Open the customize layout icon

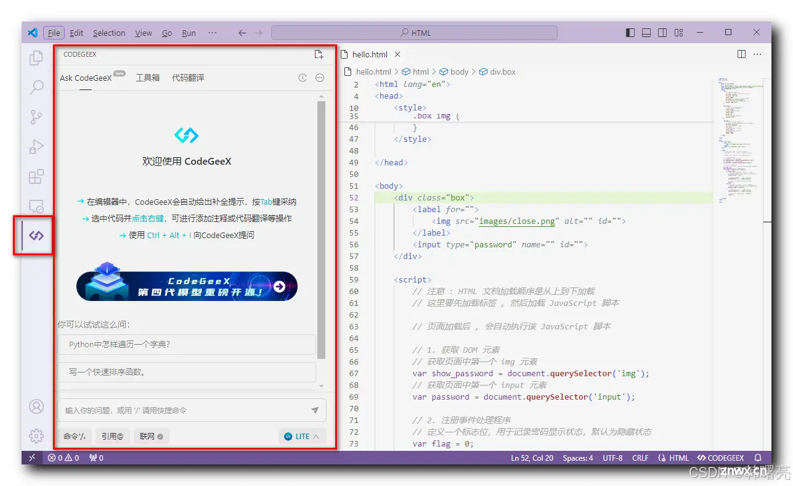pyautogui.click(x=678, y=33)
